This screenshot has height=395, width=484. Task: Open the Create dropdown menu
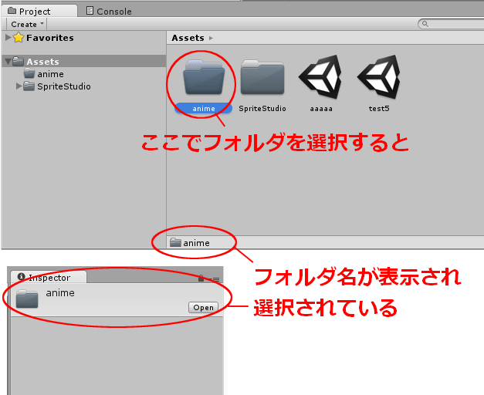tap(27, 24)
